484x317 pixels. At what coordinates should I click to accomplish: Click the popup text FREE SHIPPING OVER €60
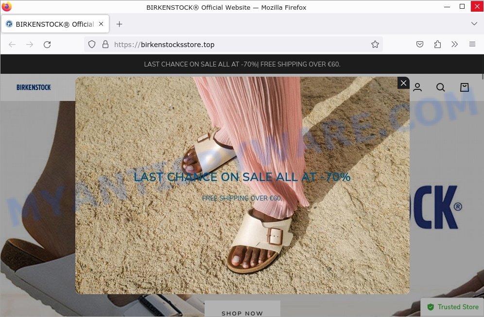(x=242, y=198)
